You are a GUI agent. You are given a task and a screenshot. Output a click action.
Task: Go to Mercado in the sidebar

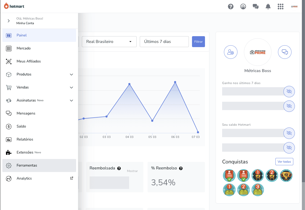[24, 48]
